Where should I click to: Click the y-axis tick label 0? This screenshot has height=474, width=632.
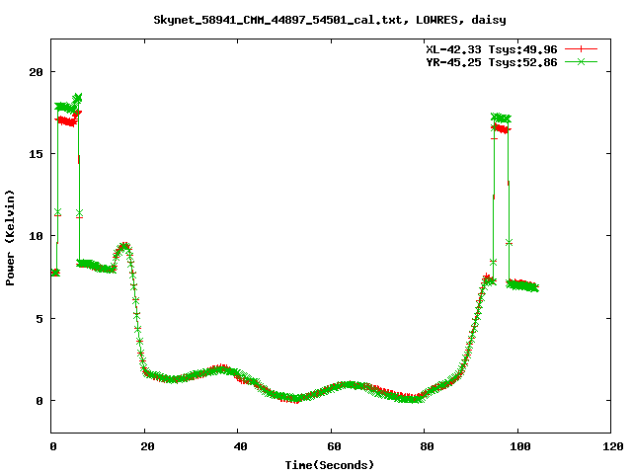pyautogui.click(x=39, y=401)
